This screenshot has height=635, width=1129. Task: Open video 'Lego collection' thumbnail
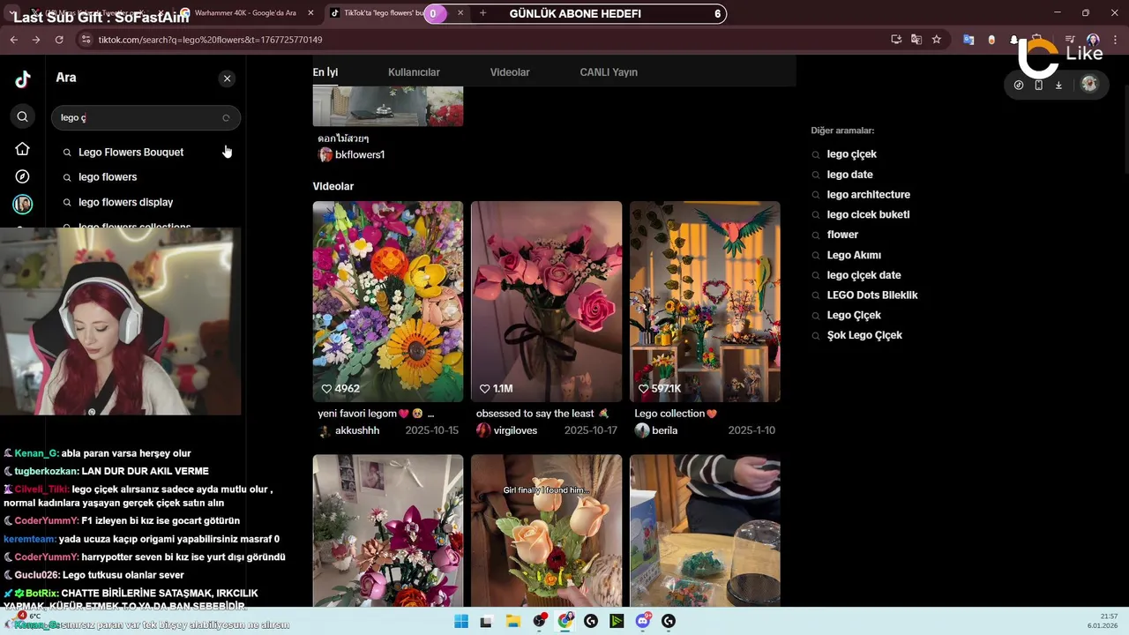tap(705, 302)
